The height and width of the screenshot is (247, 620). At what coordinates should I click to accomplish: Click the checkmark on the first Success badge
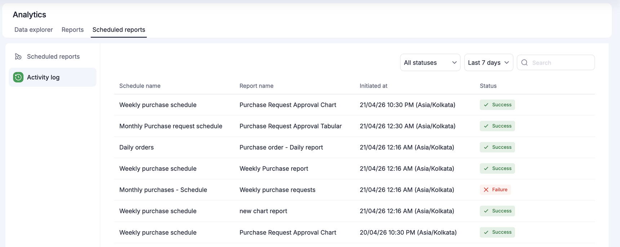click(x=486, y=105)
